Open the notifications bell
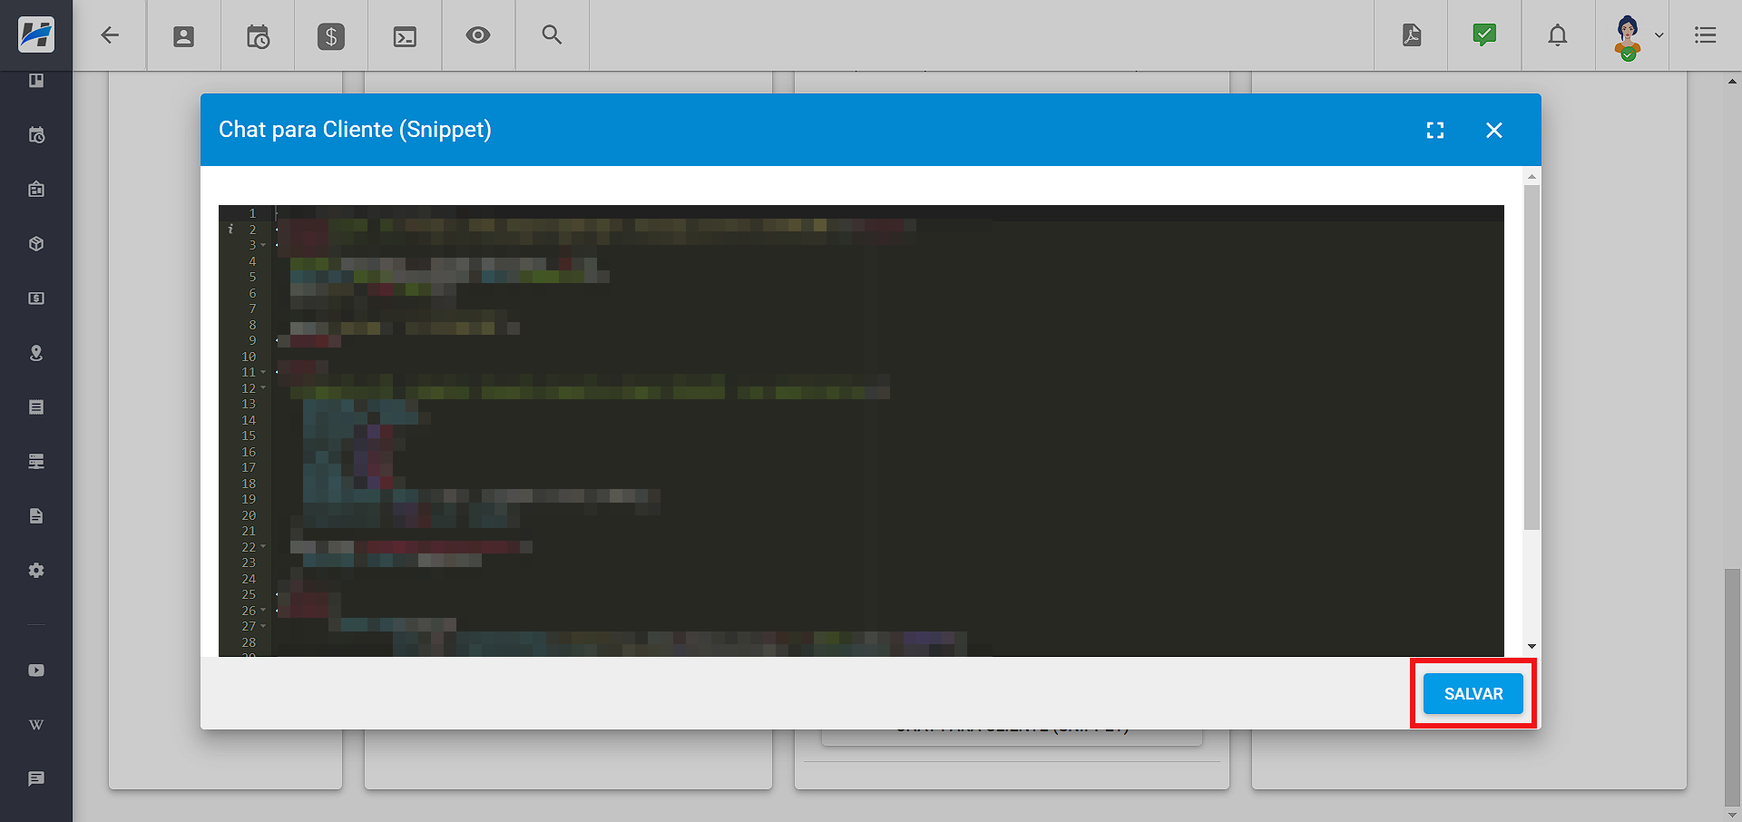 pyautogui.click(x=1558, y=35)
